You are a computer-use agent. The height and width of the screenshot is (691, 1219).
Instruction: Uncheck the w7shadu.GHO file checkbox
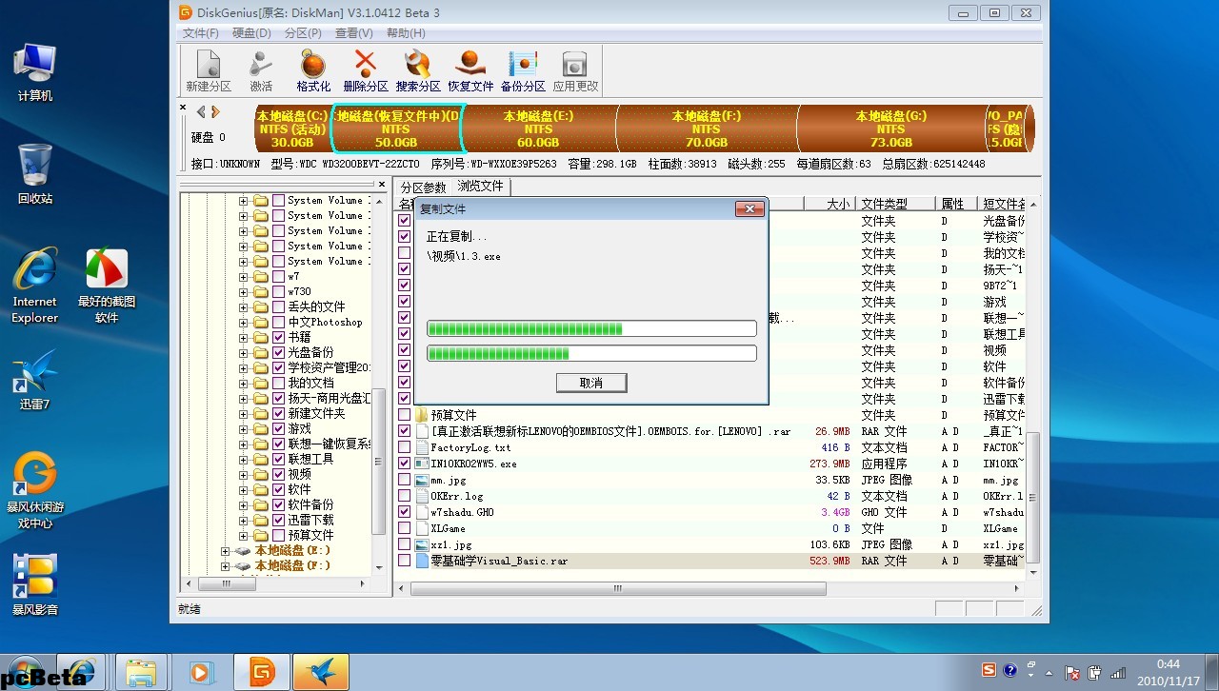coord(404,512)
